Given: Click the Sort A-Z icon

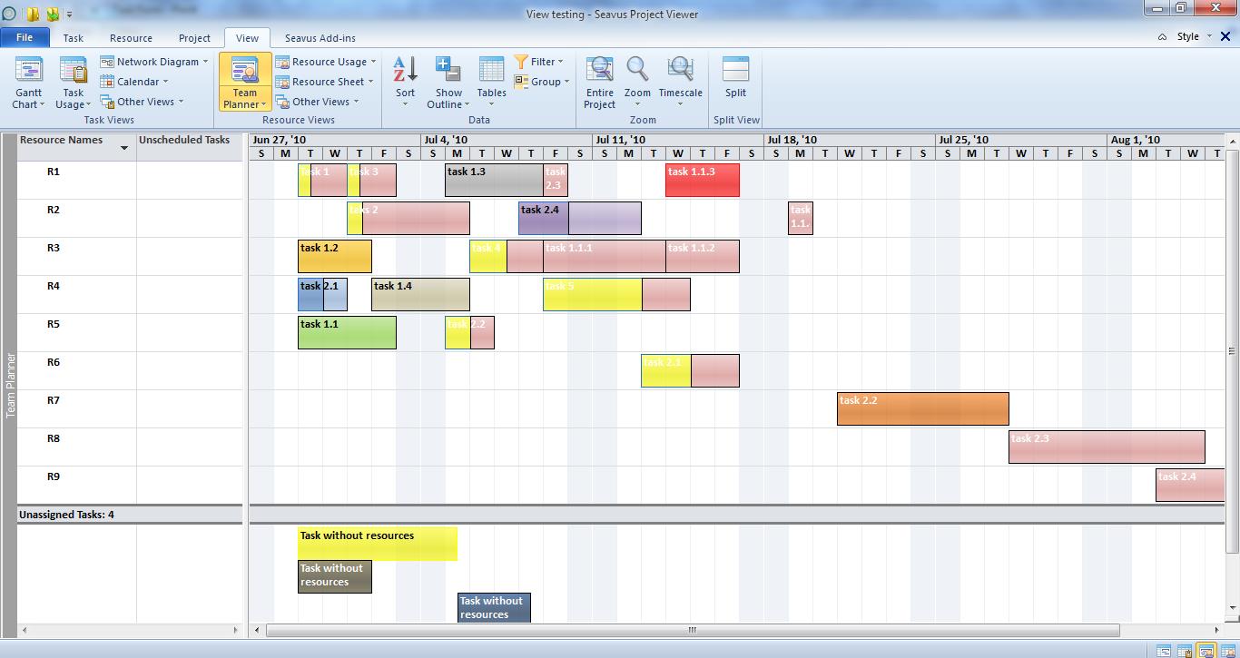Looking at the screenshot, I should 405,71.
